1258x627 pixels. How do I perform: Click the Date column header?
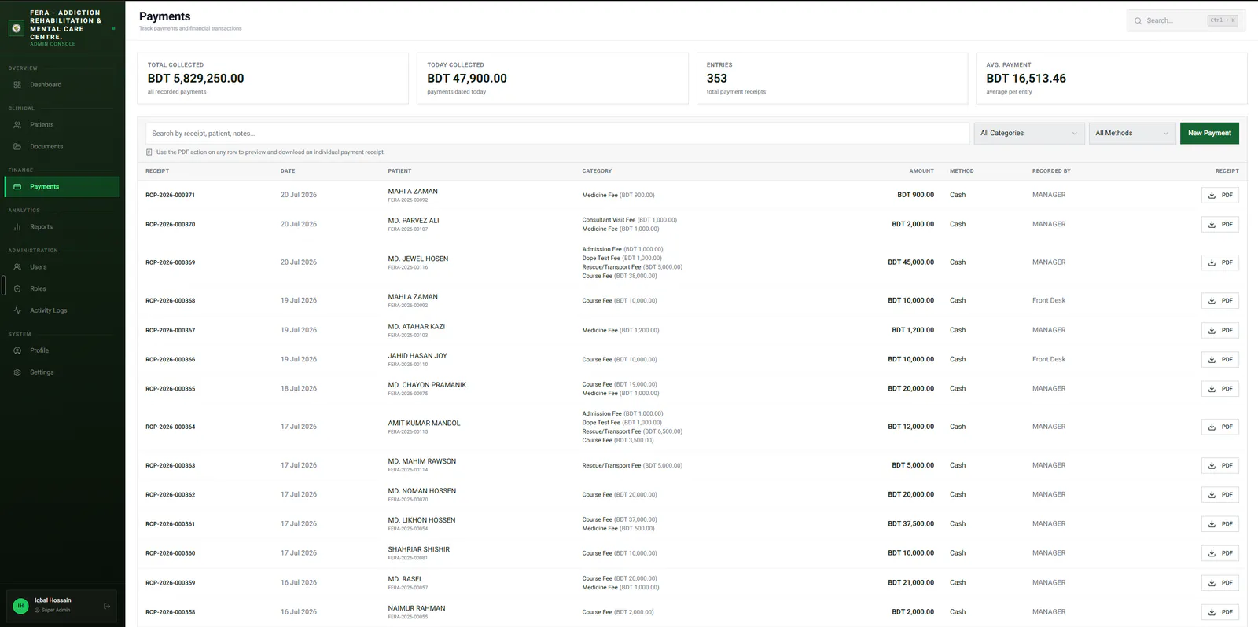point(288,171)
